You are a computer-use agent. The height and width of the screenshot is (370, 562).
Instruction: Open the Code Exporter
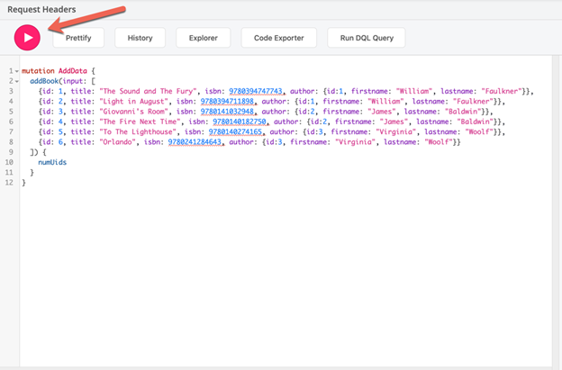pyautogui.click(x=279, y=38)
